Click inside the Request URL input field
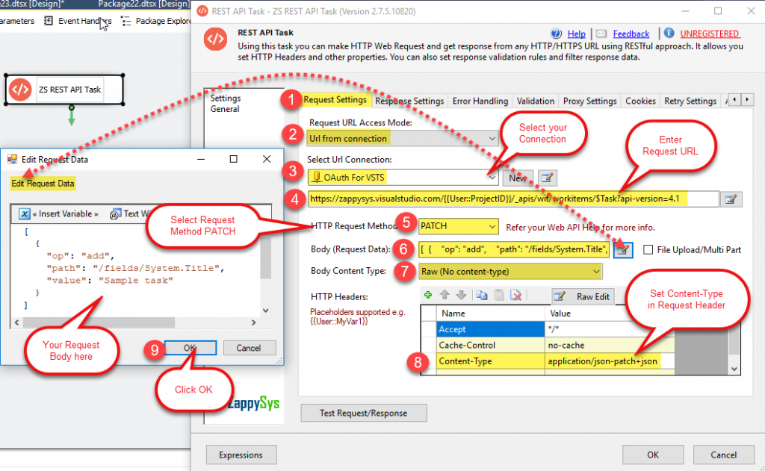The image size is (765, 471). point(508,199)
